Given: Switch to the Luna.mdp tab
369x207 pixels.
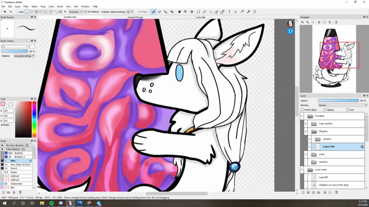Looking at the screenshot, I should tap(200, 17).
